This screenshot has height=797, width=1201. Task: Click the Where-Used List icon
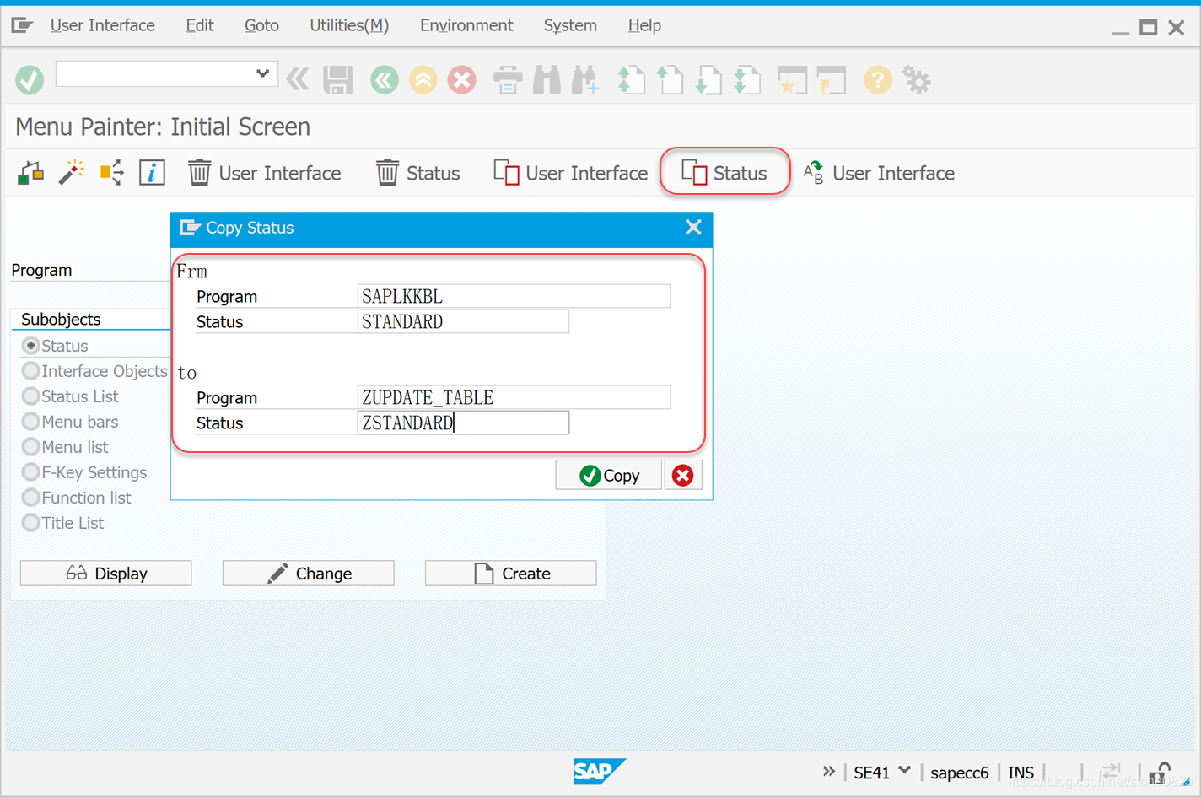click(x=111, y=173)
